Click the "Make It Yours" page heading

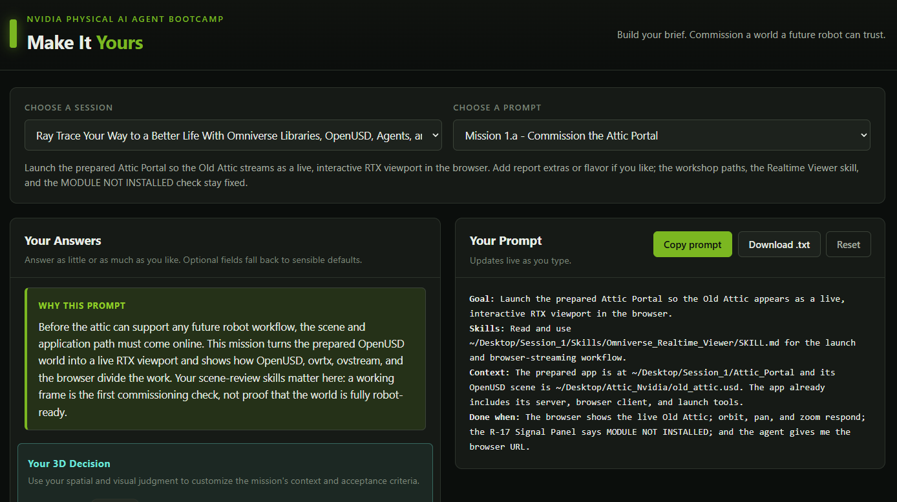click(x=85, y=43)
